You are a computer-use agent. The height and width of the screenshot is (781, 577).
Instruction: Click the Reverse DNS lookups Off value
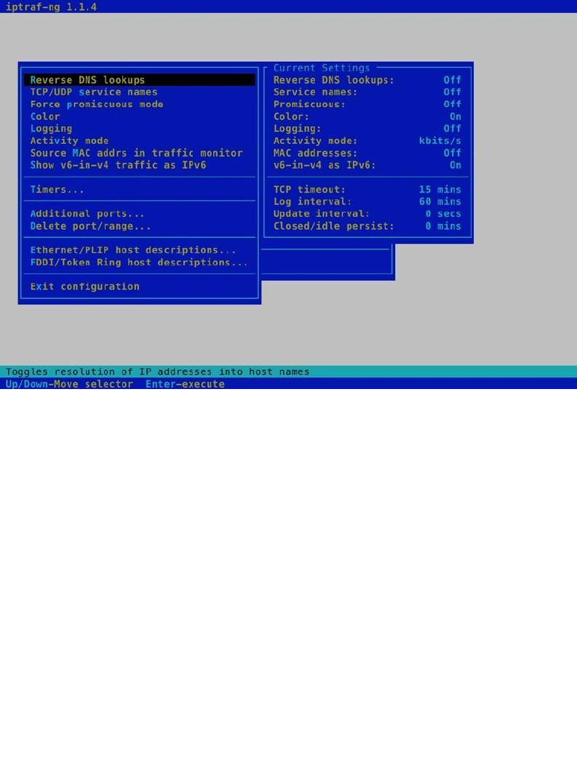click(x=452, y=80)
